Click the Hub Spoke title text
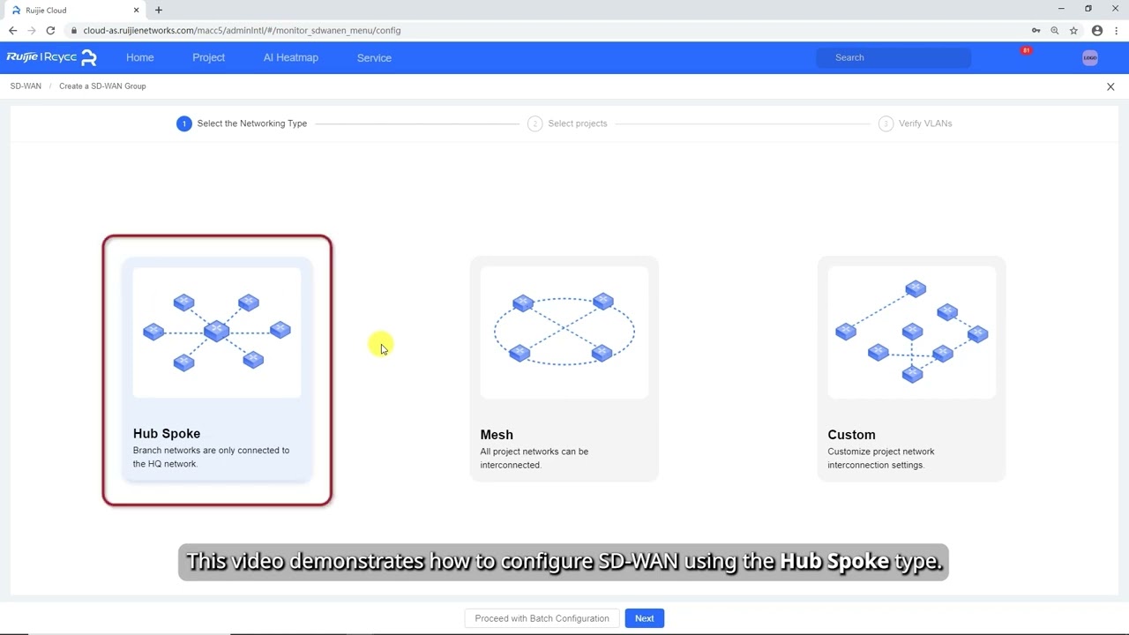 click(167, 433)
